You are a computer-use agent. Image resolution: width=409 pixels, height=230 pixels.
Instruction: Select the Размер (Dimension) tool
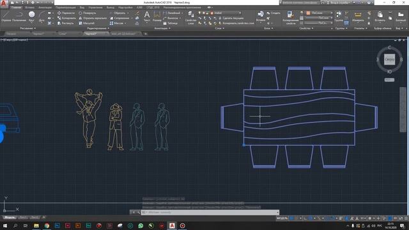157,17
